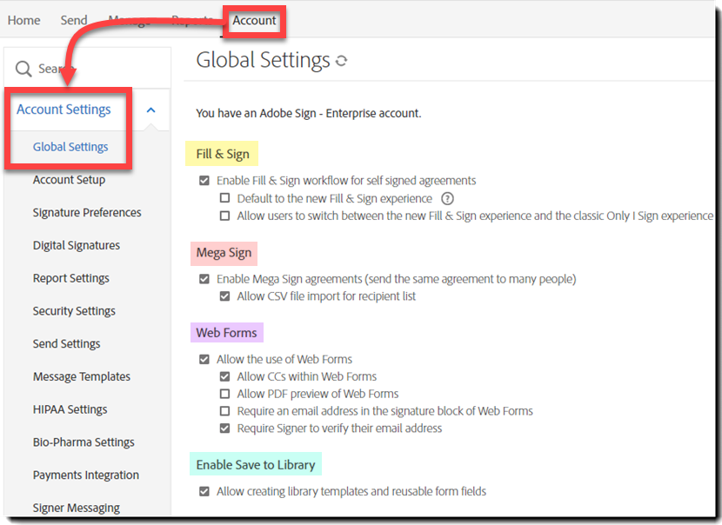
Task: Click 'You have an Adobe Sign - Enterprise account' text
Action: click(309, 113)
